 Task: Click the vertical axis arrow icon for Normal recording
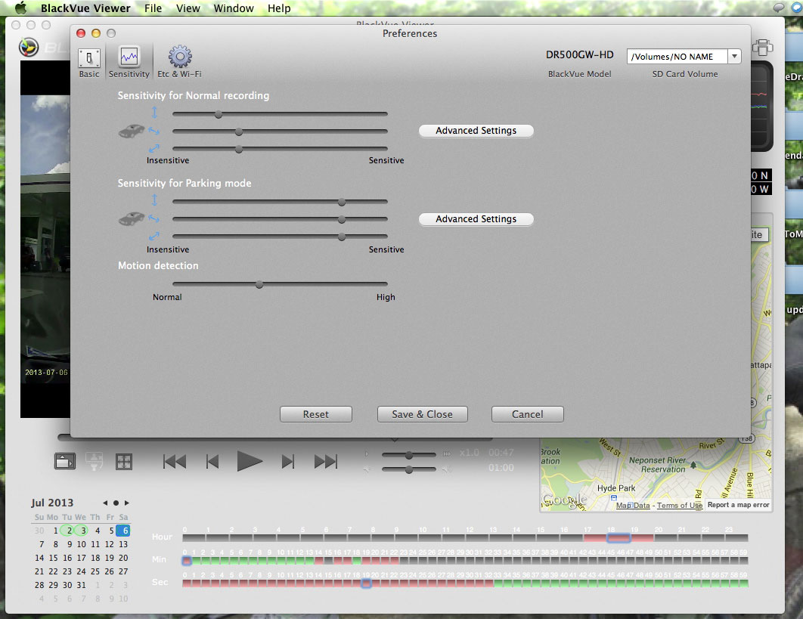pos(154,112)
